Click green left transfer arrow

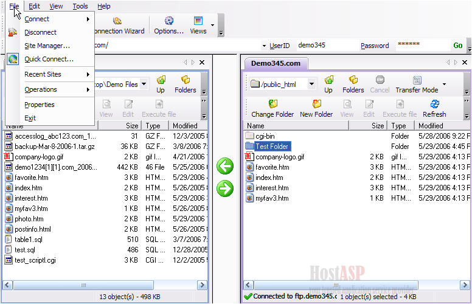[225, 166]
